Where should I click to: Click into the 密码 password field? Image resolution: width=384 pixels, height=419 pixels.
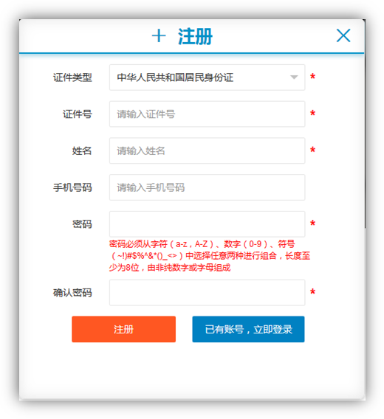pyautogui.click(x=207, y=224)
